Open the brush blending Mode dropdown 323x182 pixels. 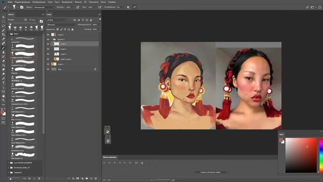pyautogui.click(x=43, y=7)
